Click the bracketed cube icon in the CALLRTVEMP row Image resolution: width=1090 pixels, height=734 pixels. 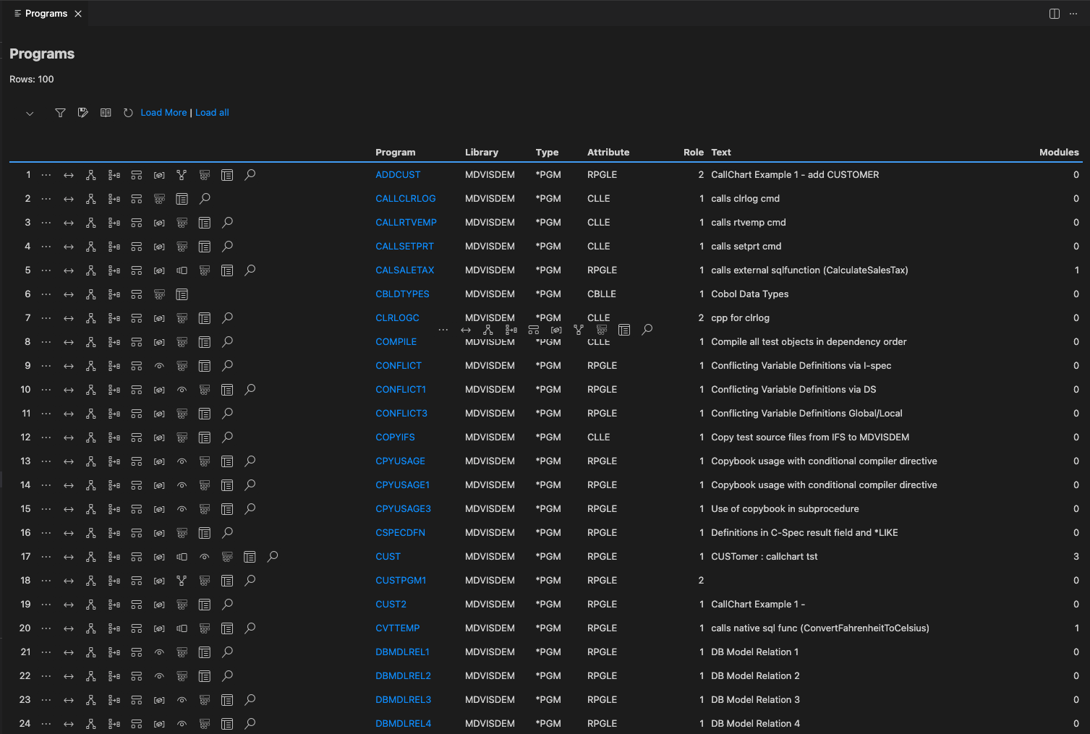click(x=159, y=223)
